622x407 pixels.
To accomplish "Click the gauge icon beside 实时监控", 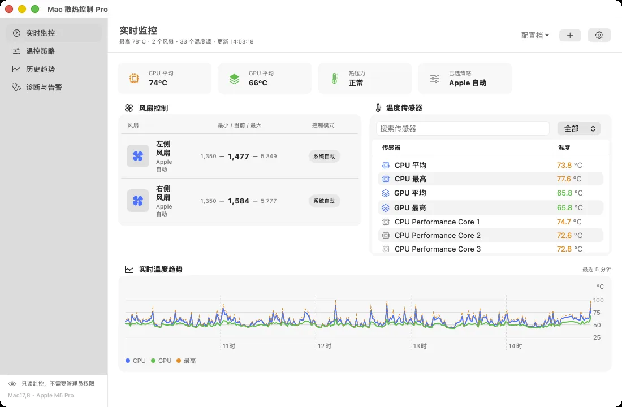I will click(x=16, y=33).
